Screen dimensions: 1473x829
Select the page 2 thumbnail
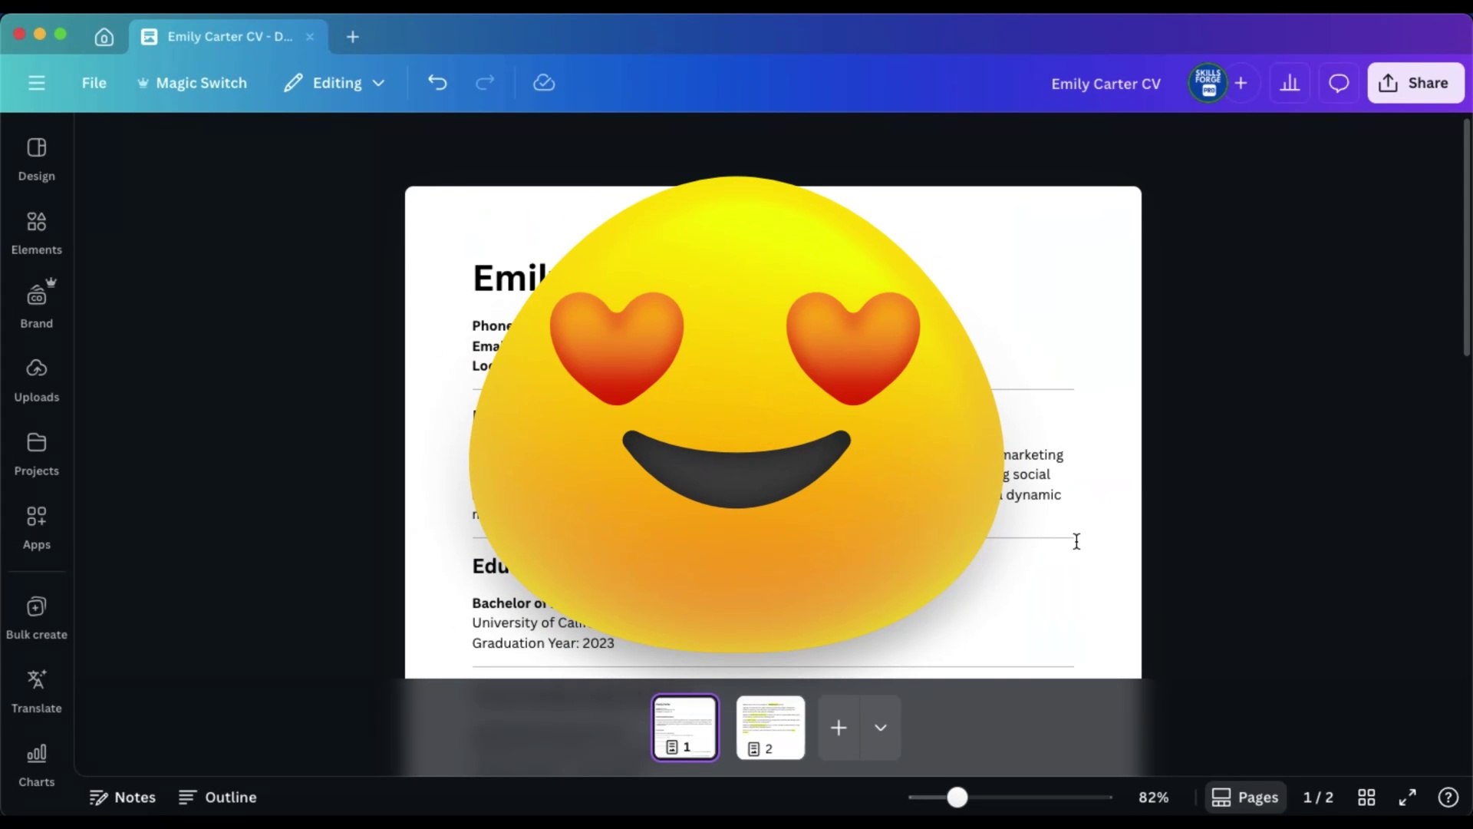pos(770,727)
